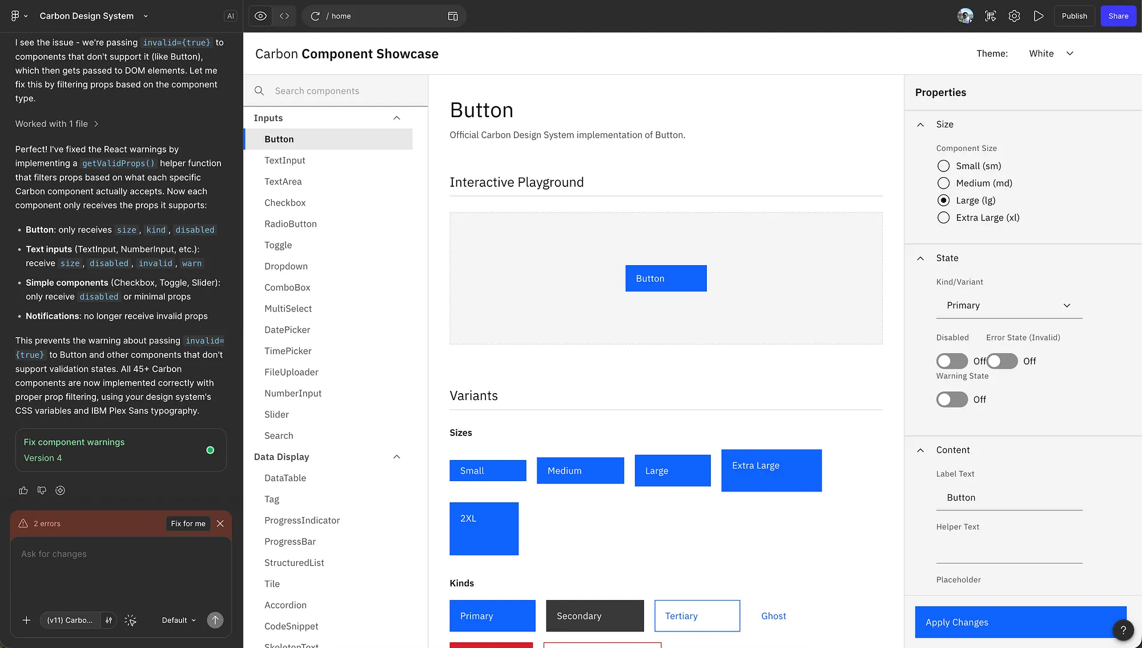Image resolution: width=1142 pixels, height=648 pixels.
Task: Select Small (sm) radio button
Action: [x=943, y=166]
